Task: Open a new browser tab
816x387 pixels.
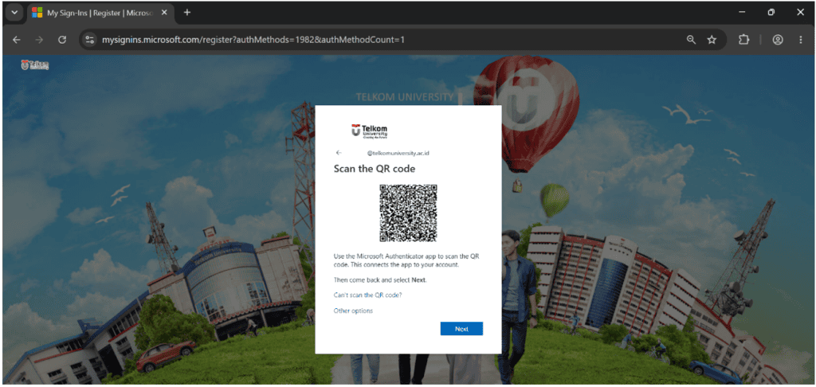Action: coord(187,13)
